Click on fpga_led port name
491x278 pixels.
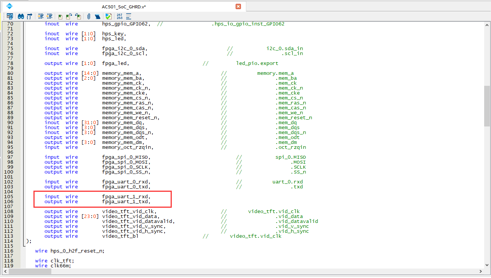pos(114,63)
